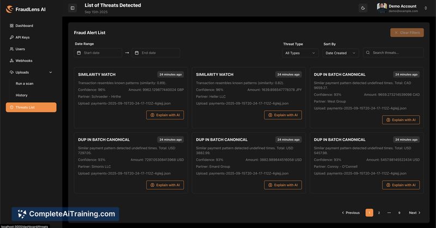Open Run a scan submenu item
Viewport: 436px width, 228px height.
click(x=25, y=83)
